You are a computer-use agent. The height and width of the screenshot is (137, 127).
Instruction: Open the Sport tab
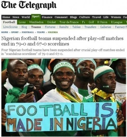(x=36, y=17)
